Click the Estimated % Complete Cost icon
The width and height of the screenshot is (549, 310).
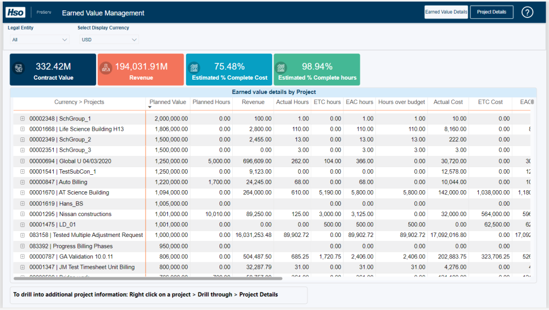click(194, 68)
